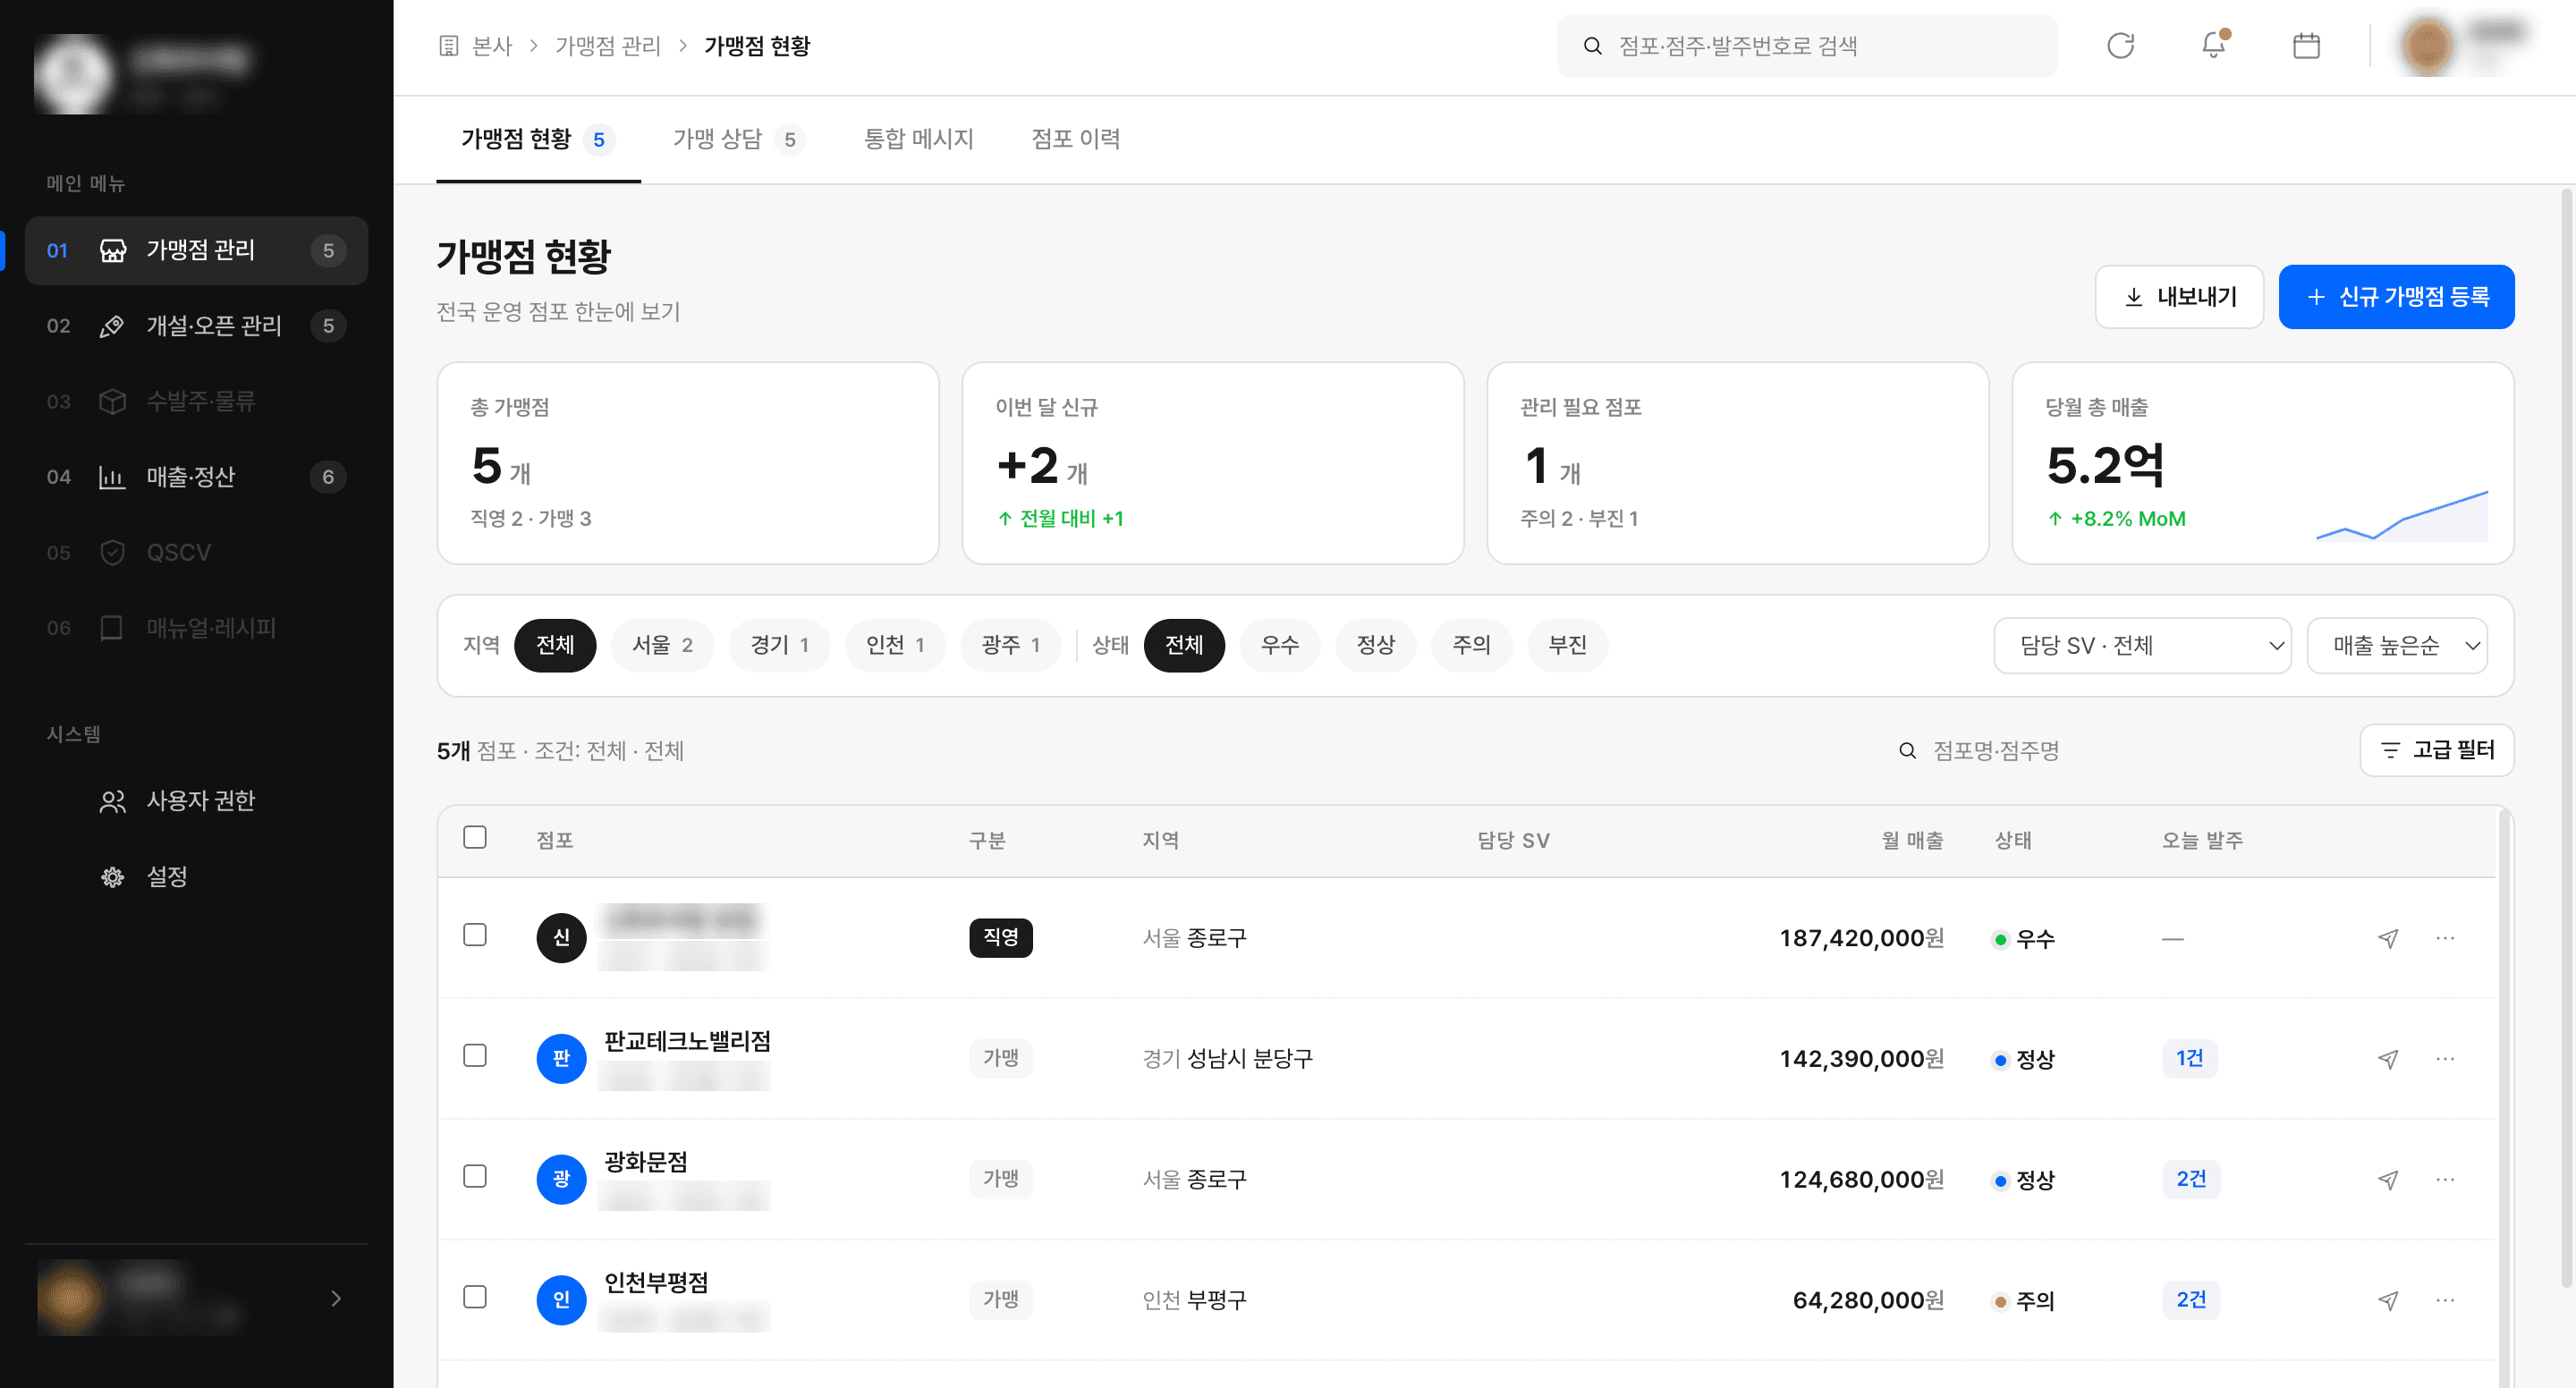Check the box for 인천부평점

(x=475, y=1298)
